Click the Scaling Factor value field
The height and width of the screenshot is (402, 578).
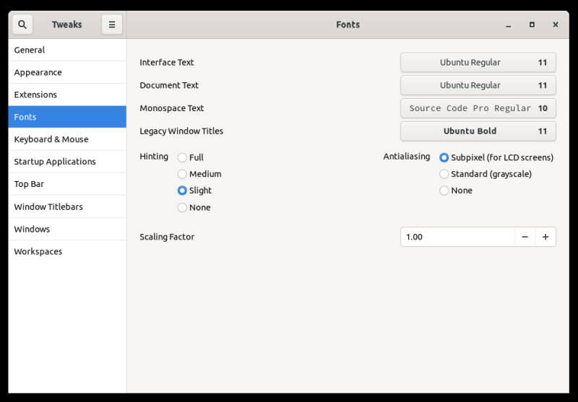(457, 237)
